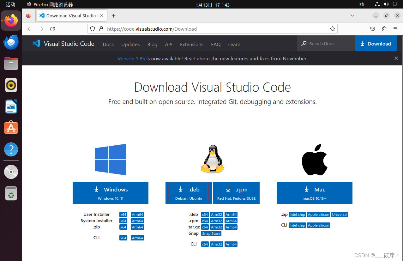Open the network status tray icon

(377, 4)
